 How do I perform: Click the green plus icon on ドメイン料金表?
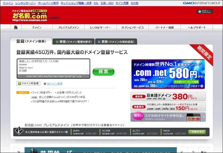tap(20, 83)
